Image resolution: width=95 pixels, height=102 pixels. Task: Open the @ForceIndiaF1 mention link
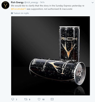point(18,9)
